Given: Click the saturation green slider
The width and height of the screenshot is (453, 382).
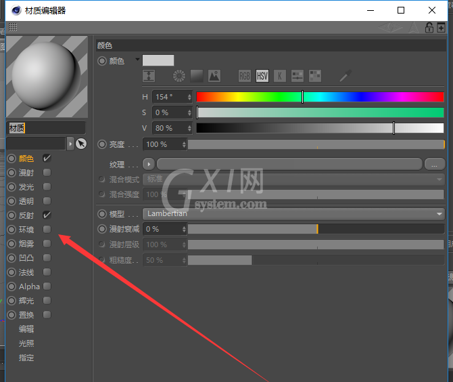Looking at the screenshot, I should [x=320, y=112].
